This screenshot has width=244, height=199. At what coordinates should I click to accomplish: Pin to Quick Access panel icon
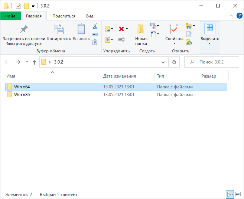24,29
